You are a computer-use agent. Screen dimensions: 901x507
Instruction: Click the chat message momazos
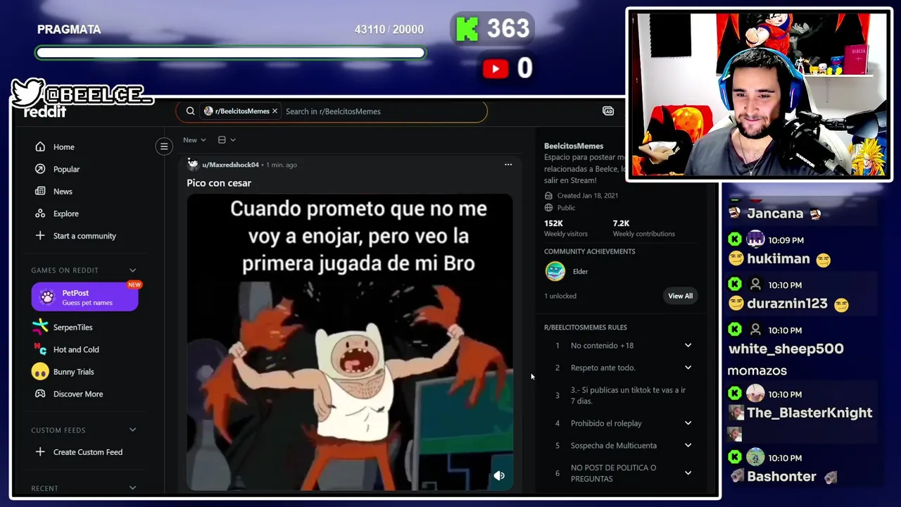[x=757, y=370]
